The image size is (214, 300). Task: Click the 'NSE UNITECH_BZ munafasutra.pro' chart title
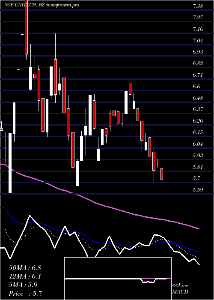coord(42,5)
